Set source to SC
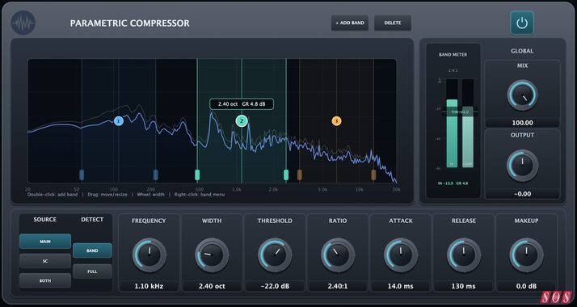Screen dimensions: 577x307 pos(45,261)
